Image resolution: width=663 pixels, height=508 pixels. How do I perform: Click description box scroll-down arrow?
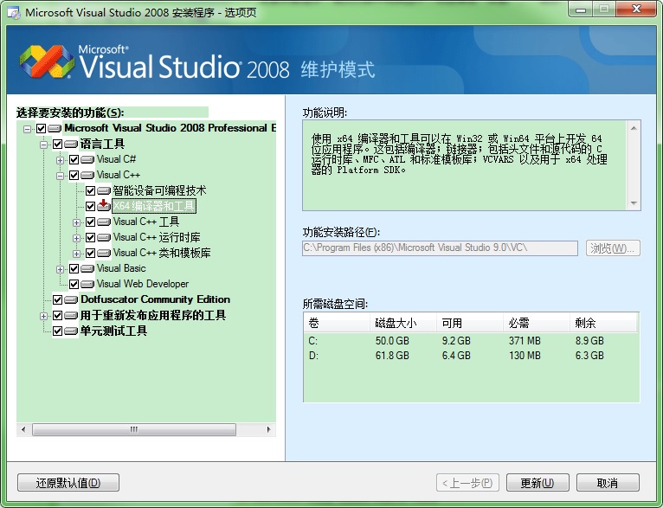pyautogui.click(x=634, y=203)
